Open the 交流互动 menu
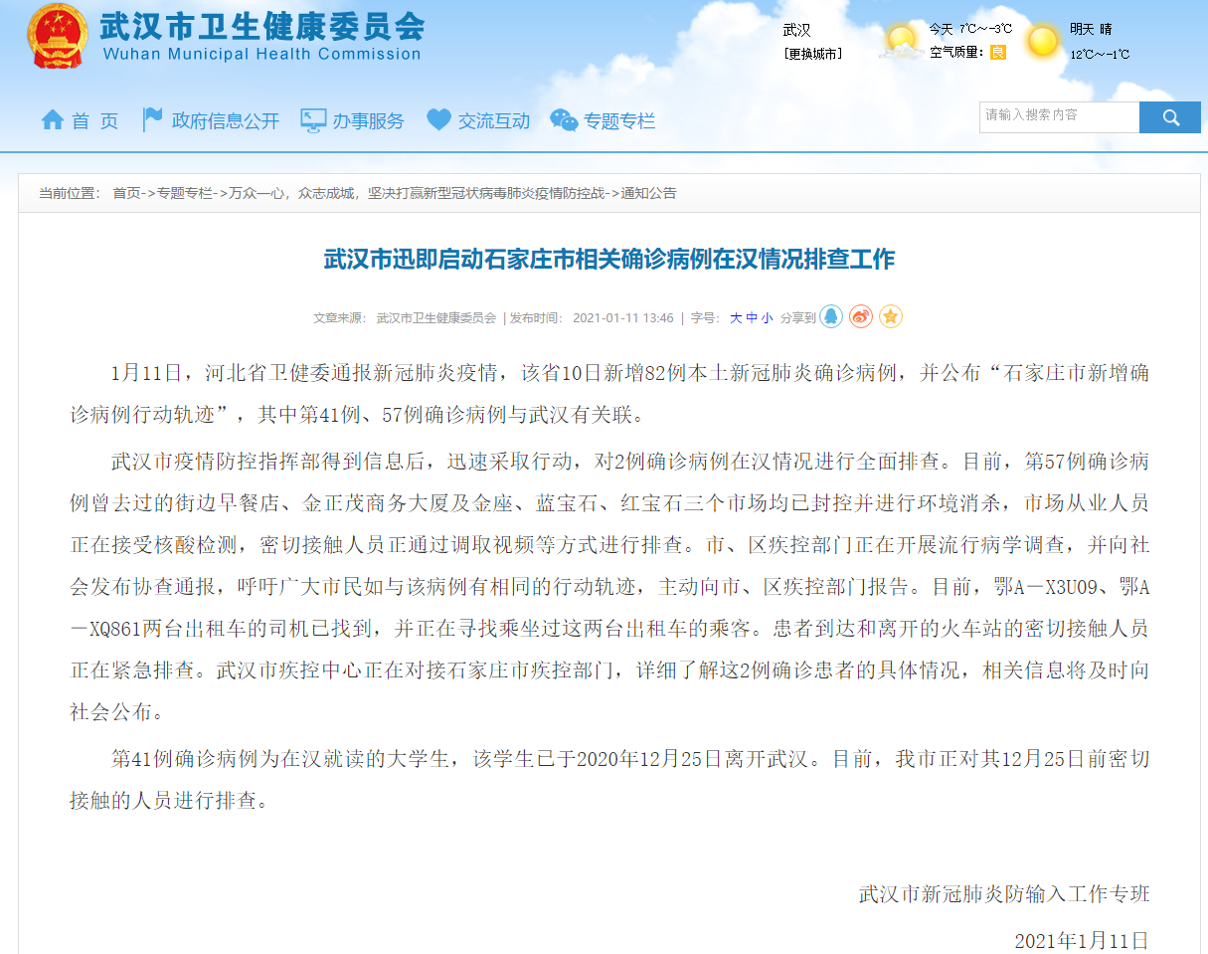 (x=478, y=121)
